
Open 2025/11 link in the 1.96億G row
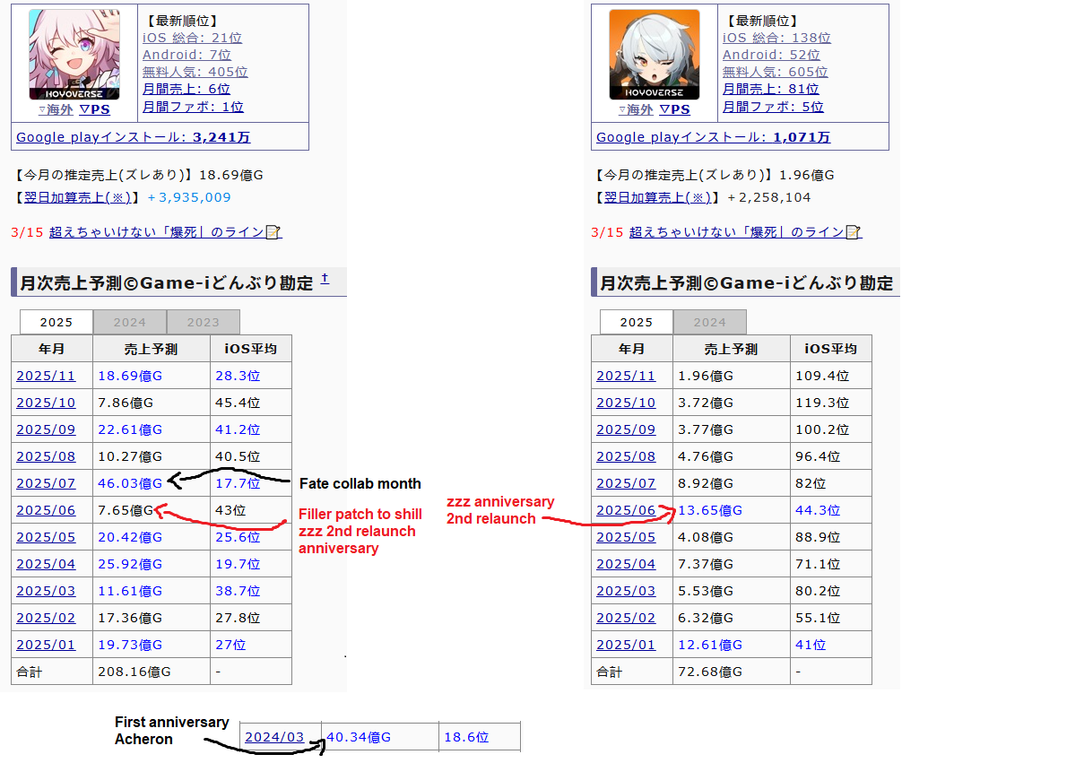pyautogui.click(x=626, y=376)
